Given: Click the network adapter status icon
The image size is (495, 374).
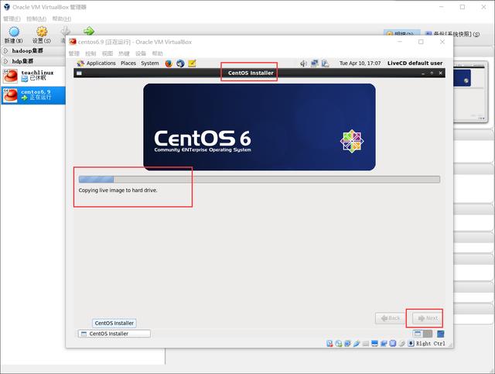Looking at the screenshot, I should (x=347, y=343).
